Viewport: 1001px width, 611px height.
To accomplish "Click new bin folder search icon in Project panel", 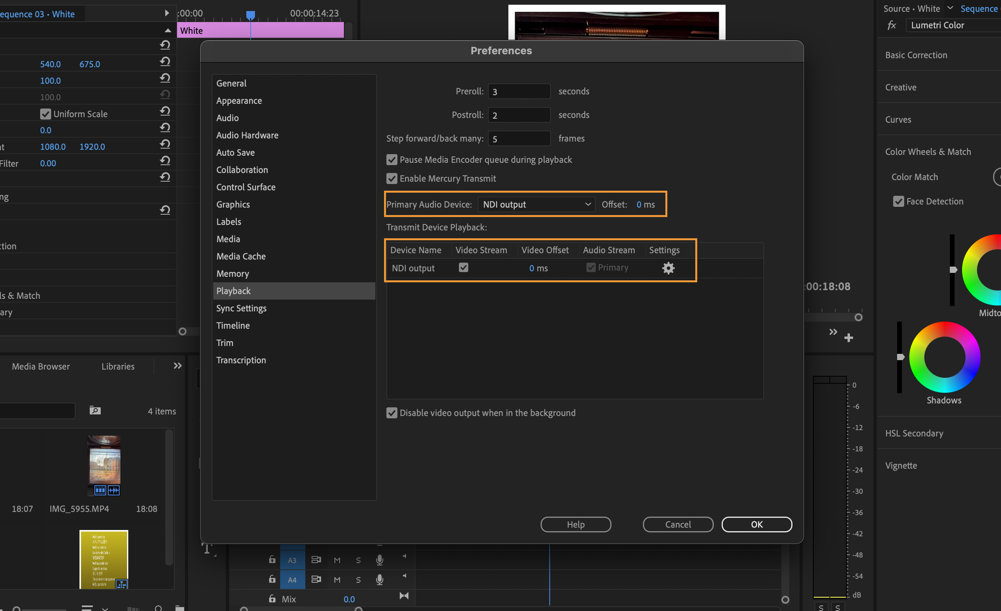I will [x=95, y=410].
